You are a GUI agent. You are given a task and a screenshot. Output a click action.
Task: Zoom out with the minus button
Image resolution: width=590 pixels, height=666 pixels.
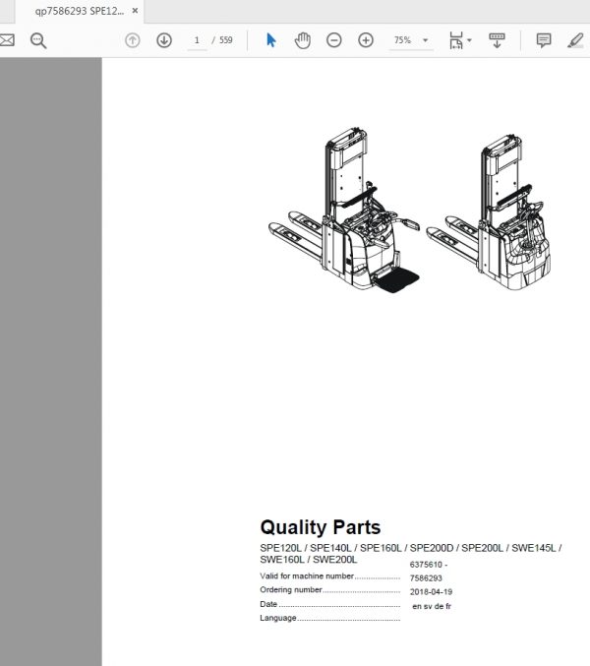coord(334,40)
